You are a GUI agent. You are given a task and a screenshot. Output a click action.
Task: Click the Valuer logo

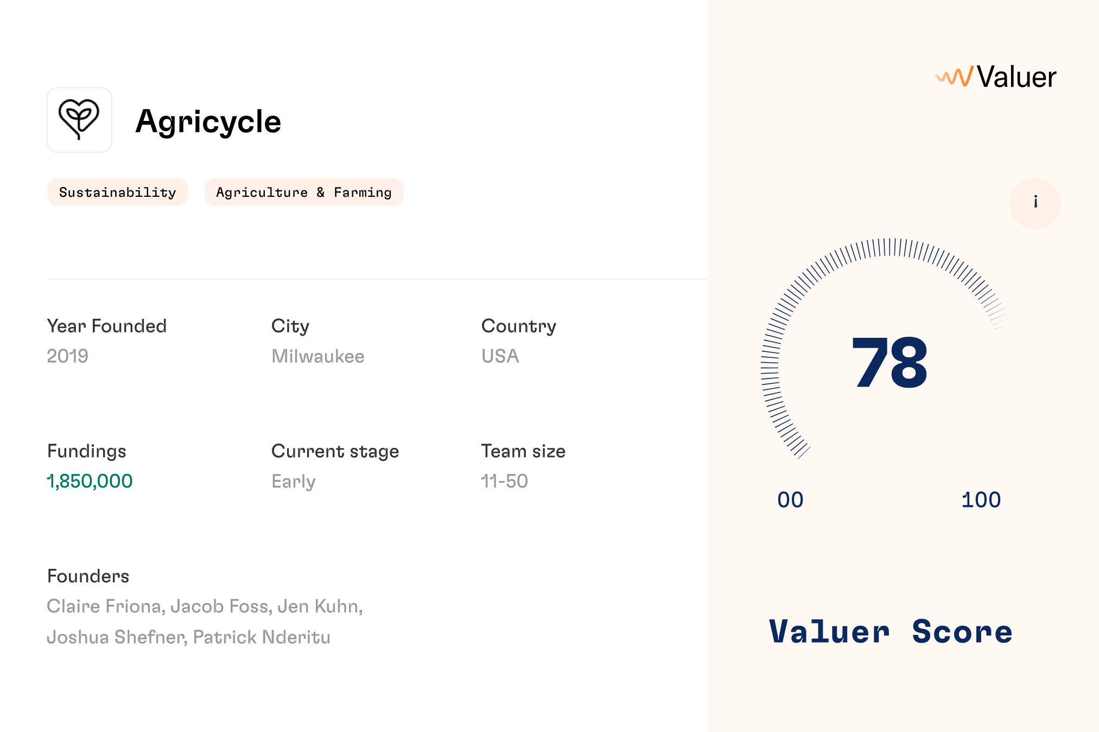point(995,76)
